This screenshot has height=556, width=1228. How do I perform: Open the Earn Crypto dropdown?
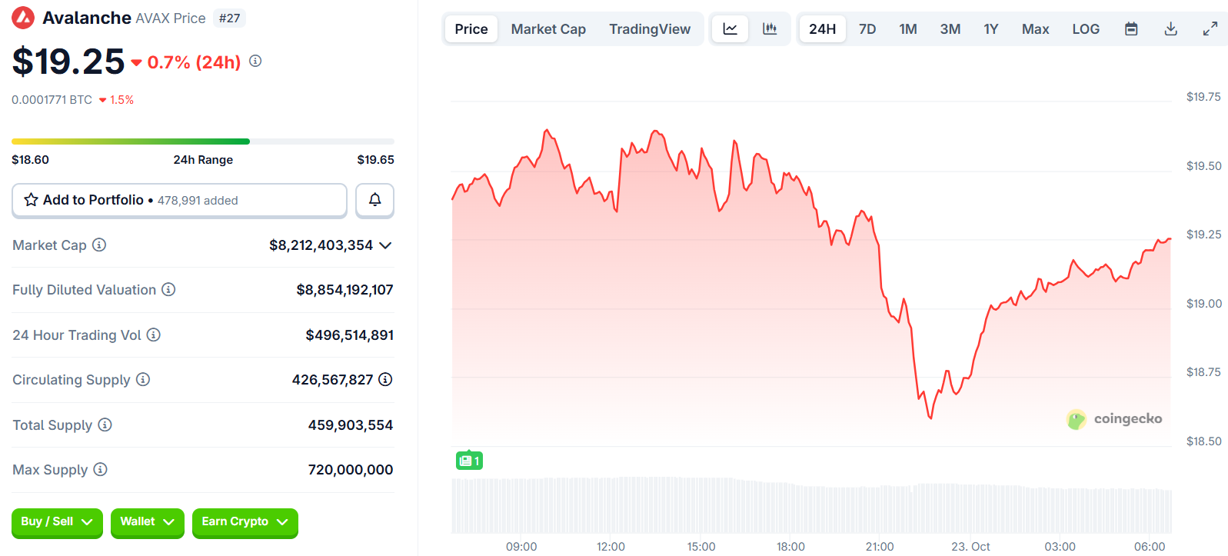point(245,522)
